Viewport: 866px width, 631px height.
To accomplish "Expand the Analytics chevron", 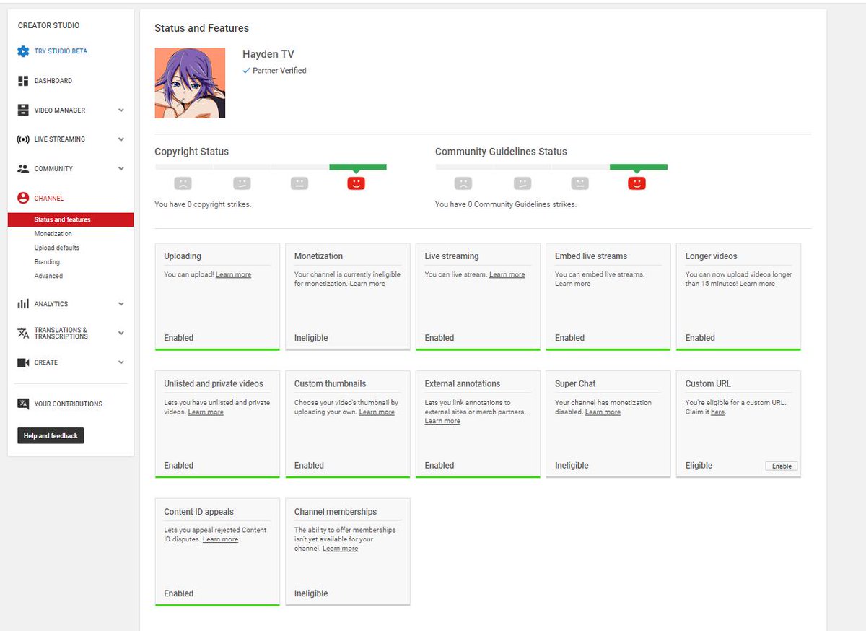I will pos(121,304).
